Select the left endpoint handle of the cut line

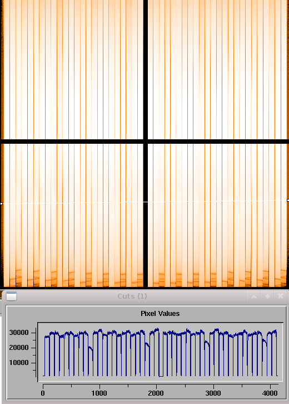(1, 204)
